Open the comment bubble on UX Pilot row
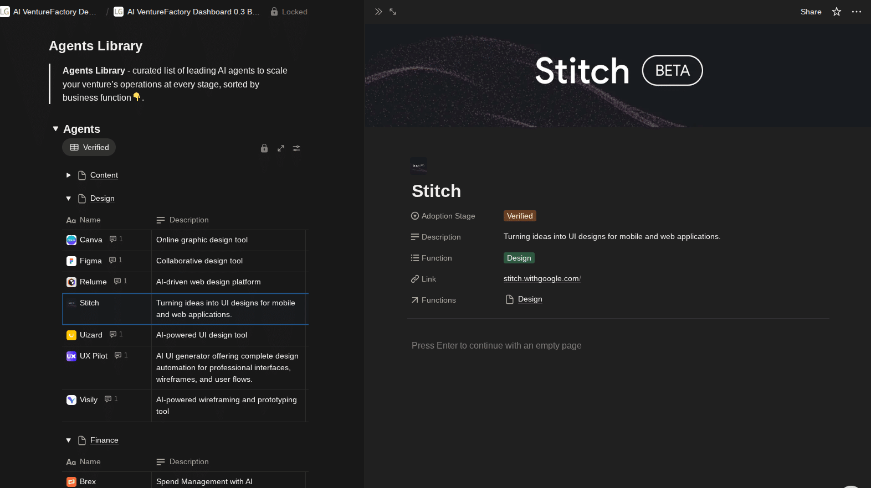Viewport: 871px width, 488px height. click(121, 355)
